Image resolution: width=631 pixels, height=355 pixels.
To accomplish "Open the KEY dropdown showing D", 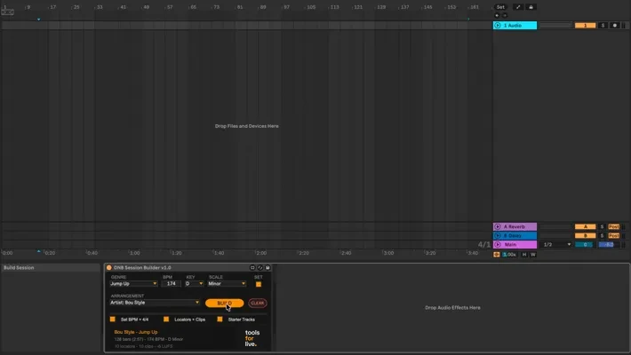I will tap(194, 284).
